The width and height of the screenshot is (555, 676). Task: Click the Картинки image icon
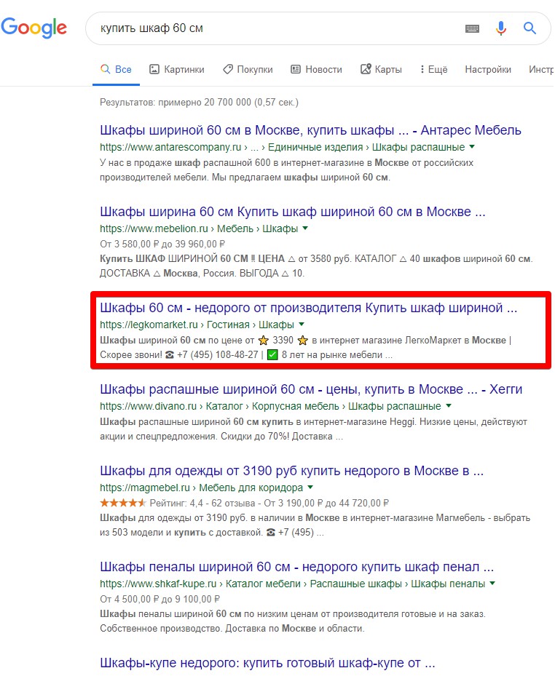click(x=154, y=69)
